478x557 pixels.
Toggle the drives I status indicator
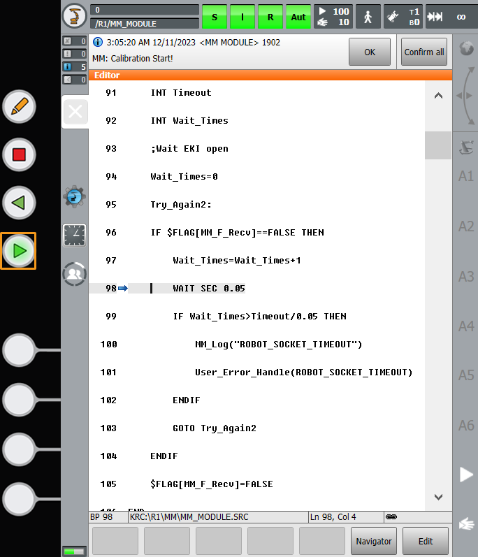click(242, 17)
